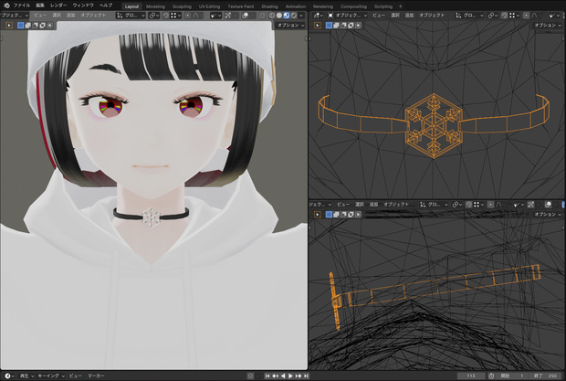Screen dimensions: 566x381
Task: Toggle snapping magnet in top-right viewport
Action: coord(505,16)
